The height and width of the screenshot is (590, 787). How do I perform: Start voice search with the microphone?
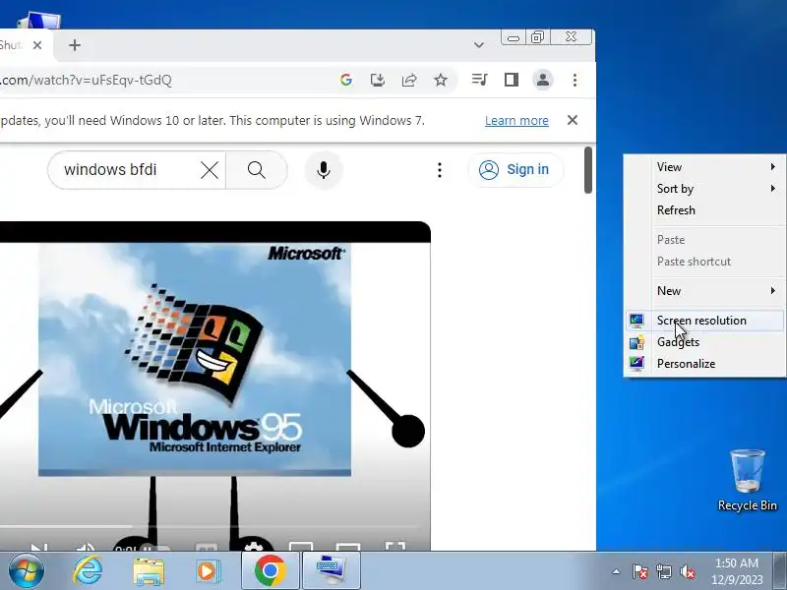click(x=324, y=170)
